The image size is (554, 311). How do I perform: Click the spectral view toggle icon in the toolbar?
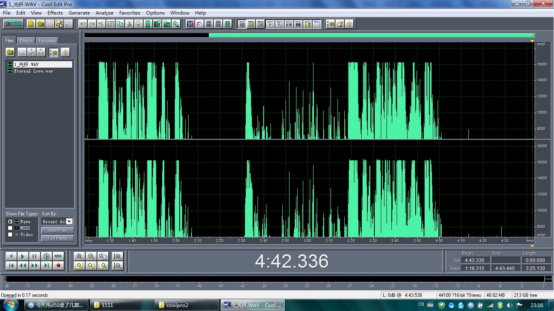tap(190, 24)
